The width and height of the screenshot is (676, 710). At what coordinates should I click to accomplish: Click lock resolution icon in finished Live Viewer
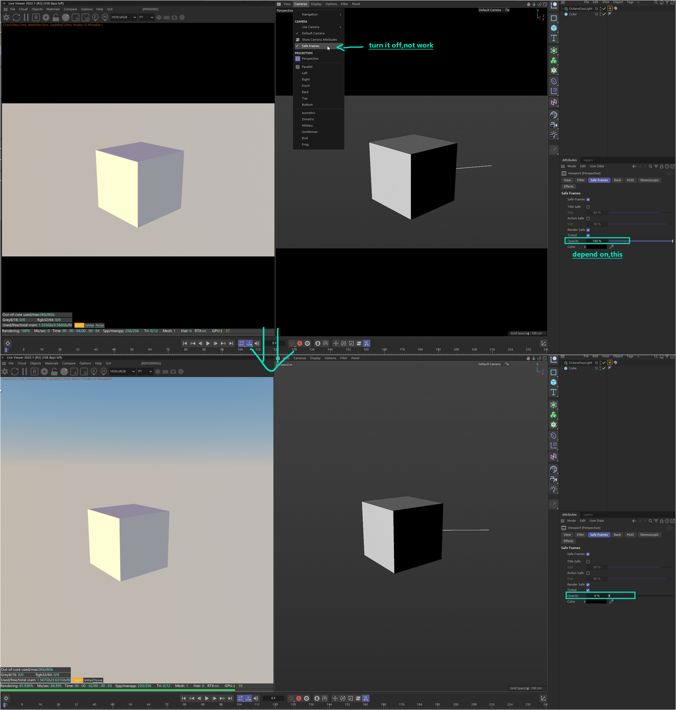point(56,17)
